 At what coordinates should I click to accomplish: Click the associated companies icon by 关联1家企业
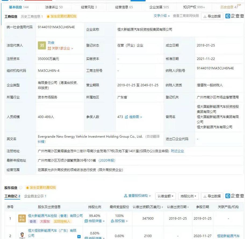pyautogui.click(x=49, y=48)
